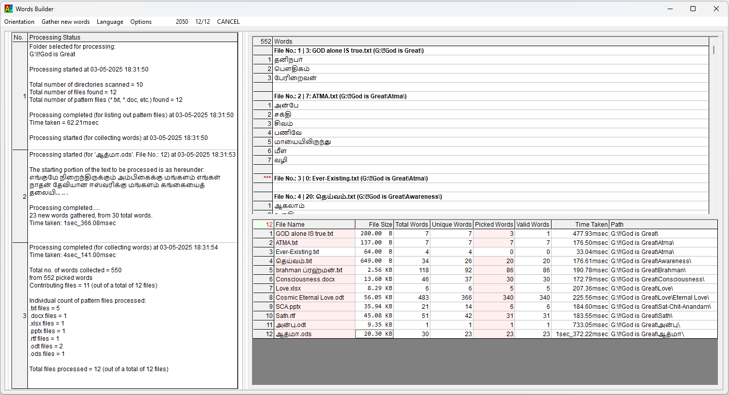Click the 1sec_372.22msec time taken cell
The height and width of the screenshot is (395, 729).
pyautogui.click(x=580, y=334)
